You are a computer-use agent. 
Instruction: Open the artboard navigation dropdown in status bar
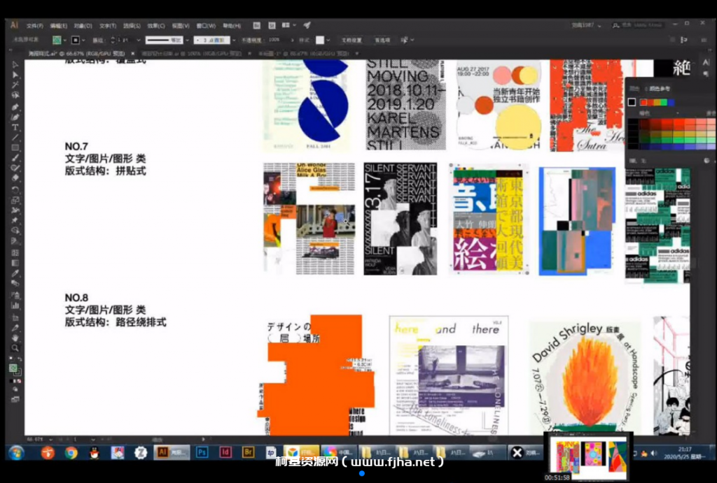pos(93,439)
